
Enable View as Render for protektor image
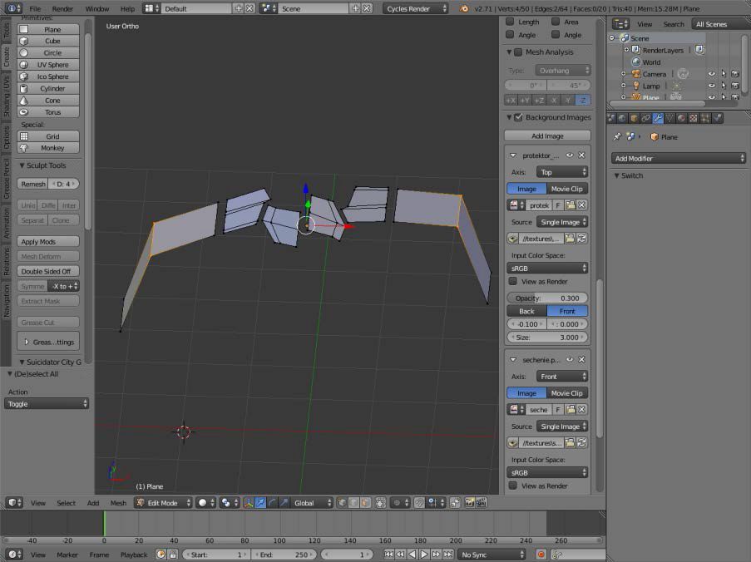pos(513,282)
